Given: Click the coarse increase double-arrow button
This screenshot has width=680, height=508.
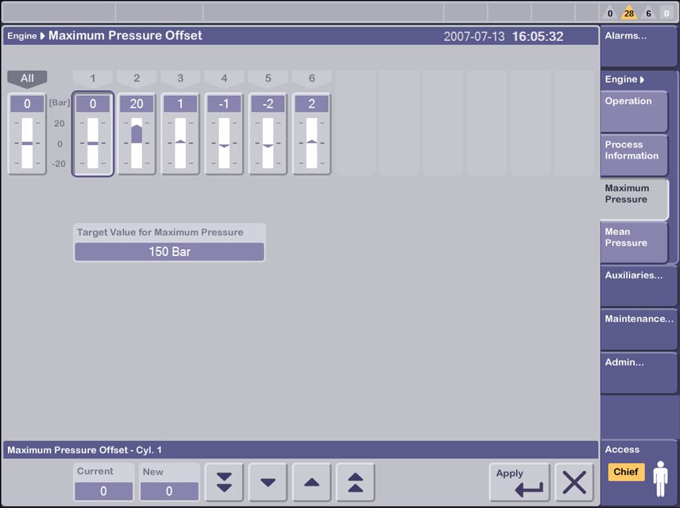Looking at the screenshot, I should tap(355, 482).
